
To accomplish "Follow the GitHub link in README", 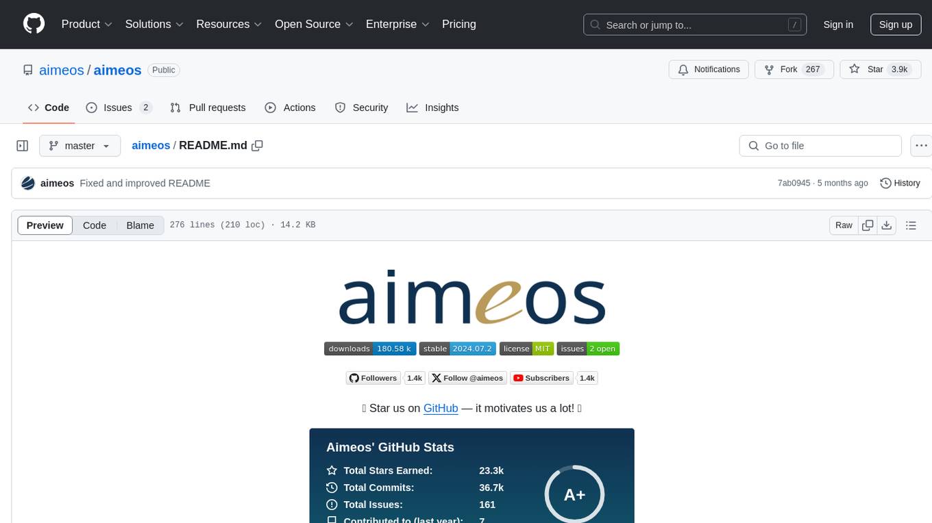I will pyautogui.click(x=441, y=408).
